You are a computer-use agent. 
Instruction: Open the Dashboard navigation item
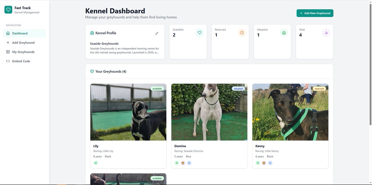click(x=25, y=33)
